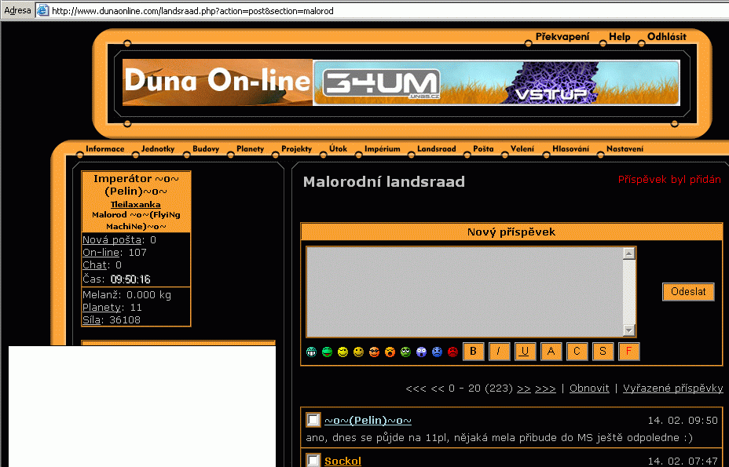Click the 34UM Vstup banner advertisement
Viewport: 729px width, 467px height.
coord(496,82)
